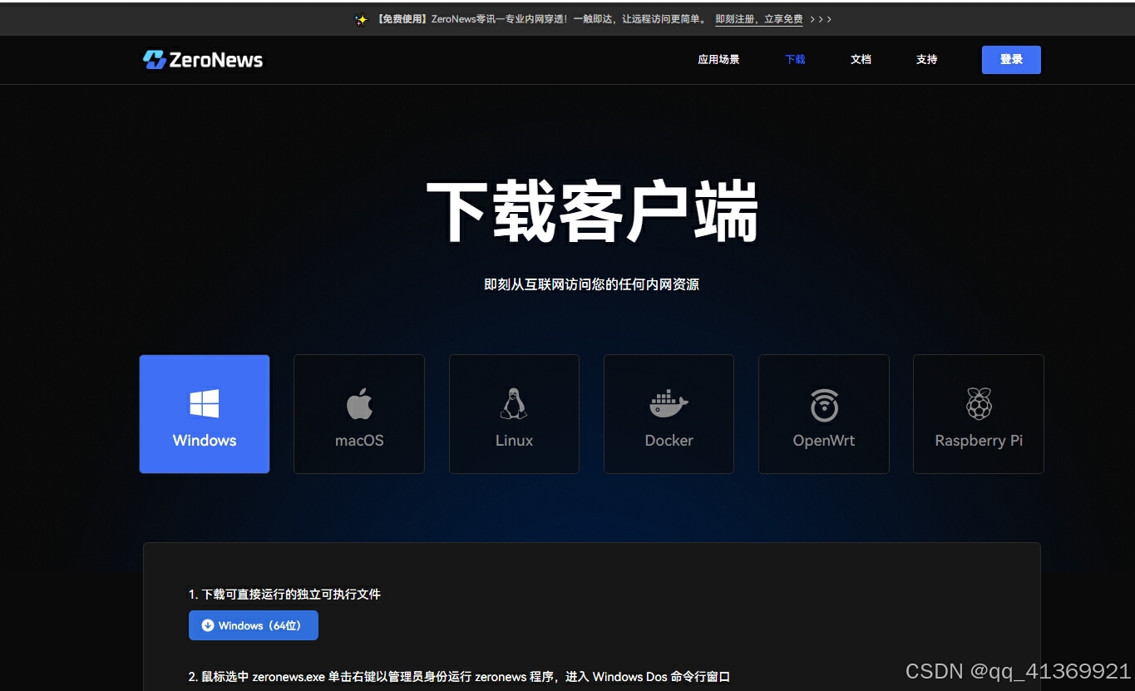Screen dimensions: 1135x691
Task: Select the Windows tab label
Action: tap(205, 441)
